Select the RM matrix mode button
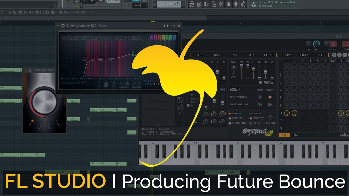349x196 pixels. pyautogui.click(x=296, y=135)
